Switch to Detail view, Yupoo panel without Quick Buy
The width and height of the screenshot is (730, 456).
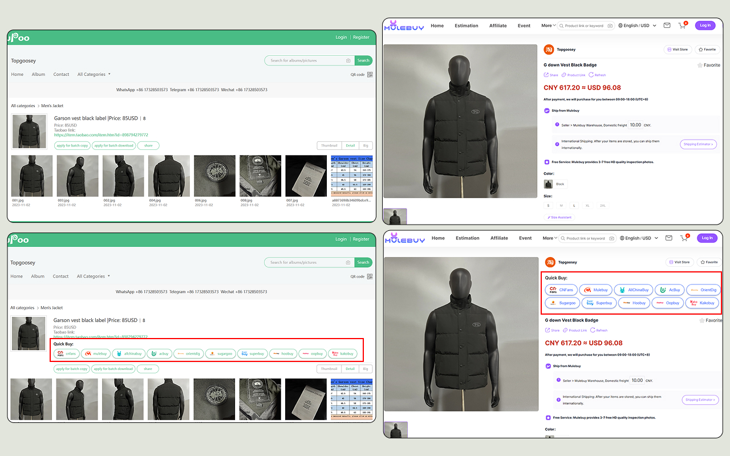(x=350, y=145)
